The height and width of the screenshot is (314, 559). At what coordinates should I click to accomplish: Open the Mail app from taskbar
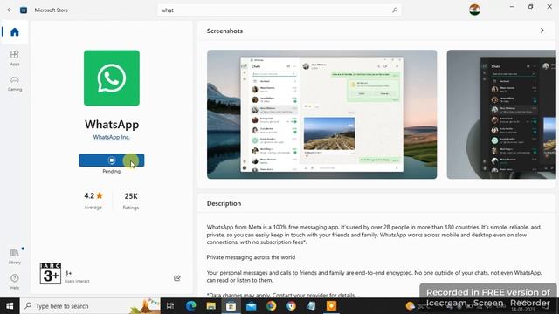coord(251,306)
